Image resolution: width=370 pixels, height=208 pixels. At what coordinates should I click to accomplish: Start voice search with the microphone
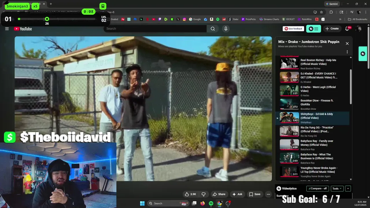pyautogui.click(x=226, y=29)
